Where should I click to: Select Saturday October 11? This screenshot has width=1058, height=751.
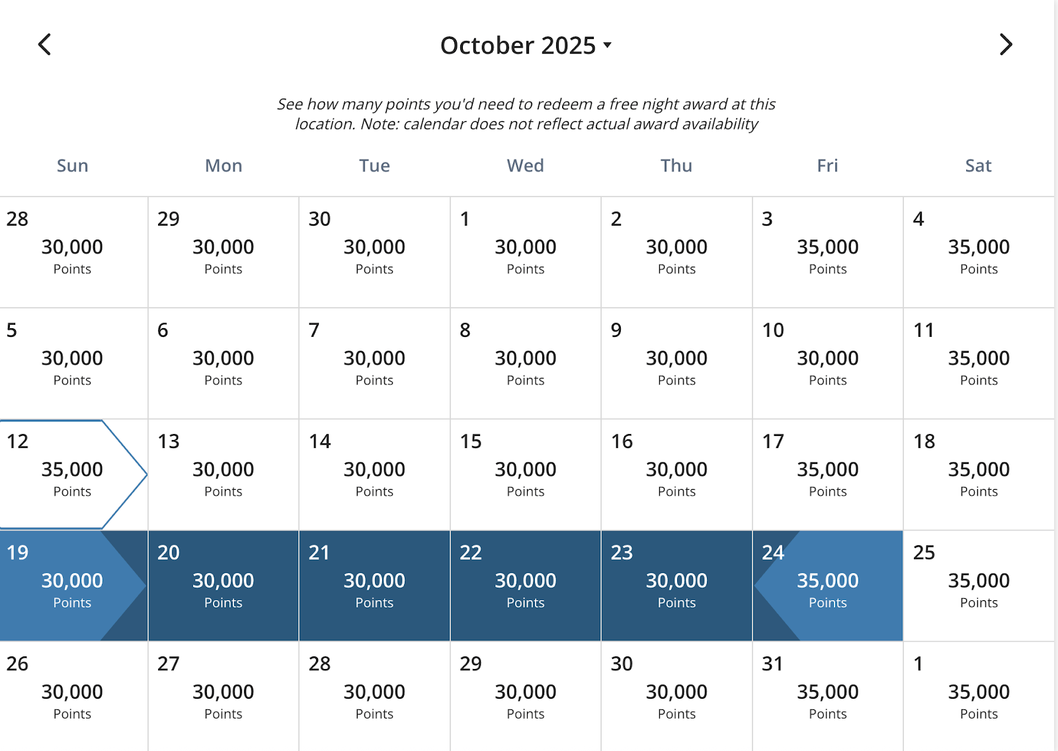coord(978,363)
